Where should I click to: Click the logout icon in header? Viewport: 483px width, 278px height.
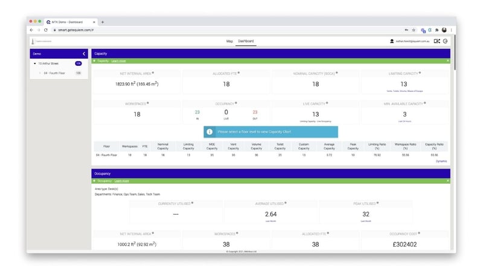point(445,41)
